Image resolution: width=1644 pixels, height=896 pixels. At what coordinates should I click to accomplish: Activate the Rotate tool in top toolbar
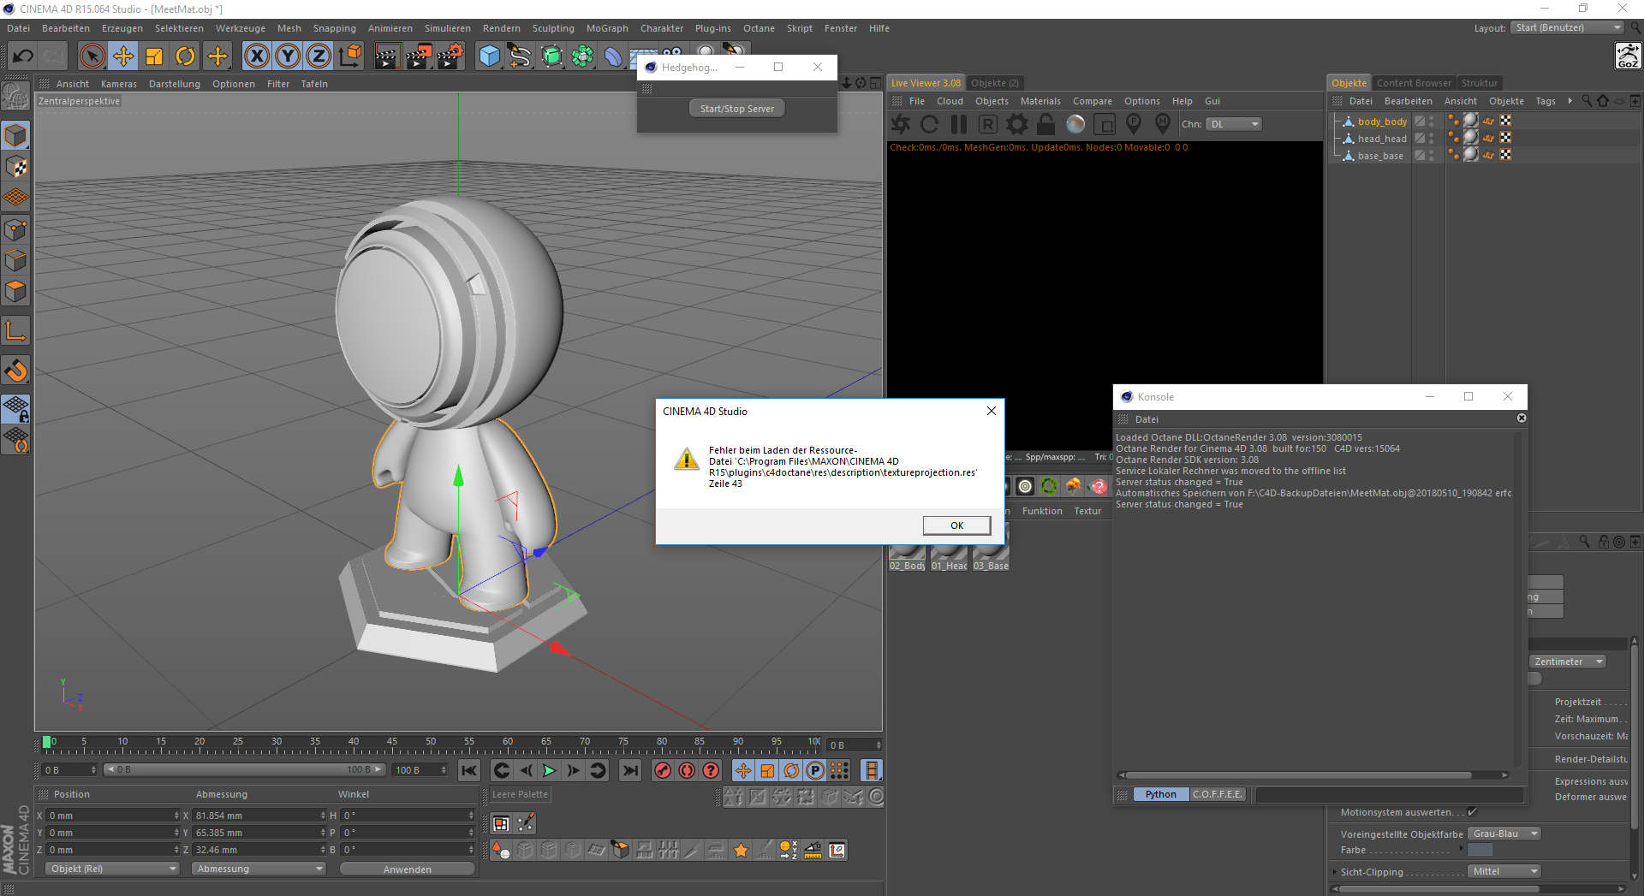coord(185,56)
